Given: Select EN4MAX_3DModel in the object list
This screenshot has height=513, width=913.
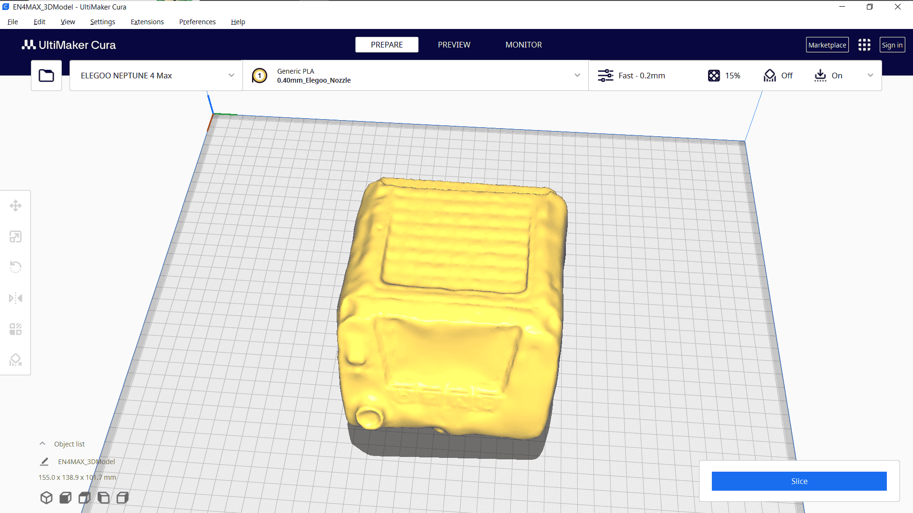Looking at the screenshot, I should [87, 462].
